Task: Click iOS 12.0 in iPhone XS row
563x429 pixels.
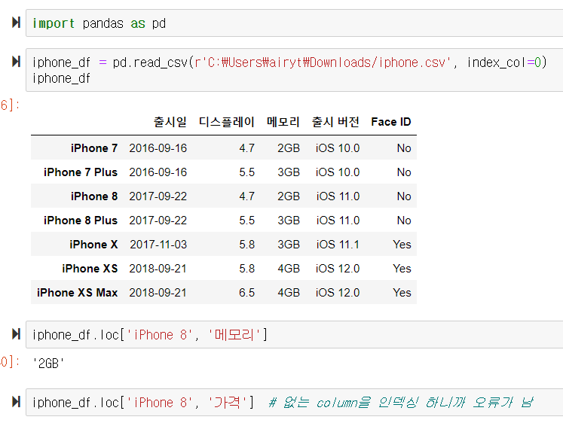Action: [338, 269]
